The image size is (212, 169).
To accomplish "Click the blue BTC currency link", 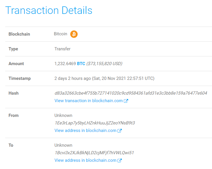I will pos(81,64).
